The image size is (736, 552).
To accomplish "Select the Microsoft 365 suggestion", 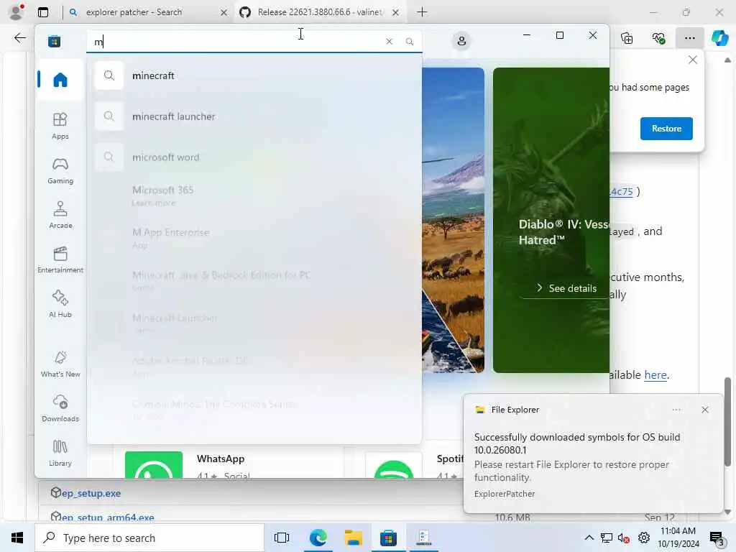I will (254, 195).
